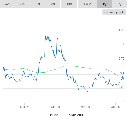
Task: Click the blue Price legend line marker
Action: click(47, 115)
